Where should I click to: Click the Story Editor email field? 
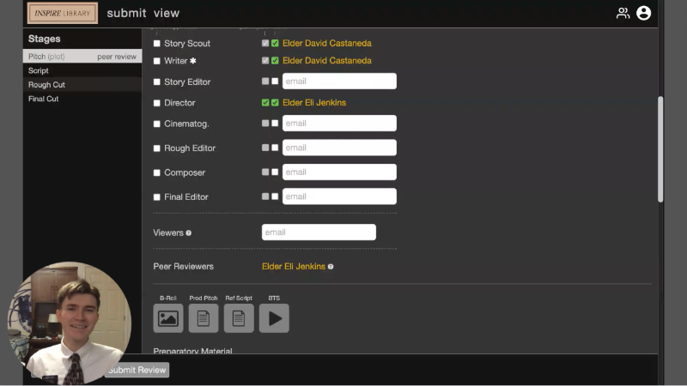click(339, 81)
